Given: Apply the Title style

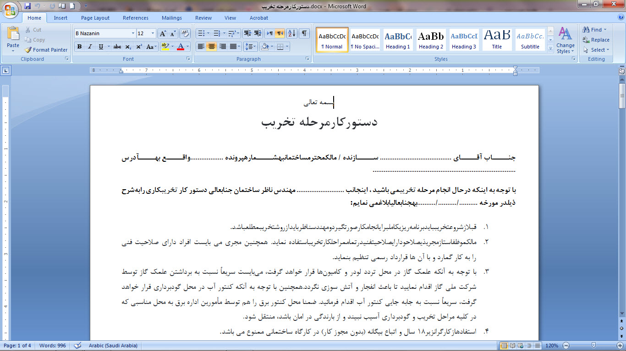Looking at the screenshot, I should click(497, 40).
